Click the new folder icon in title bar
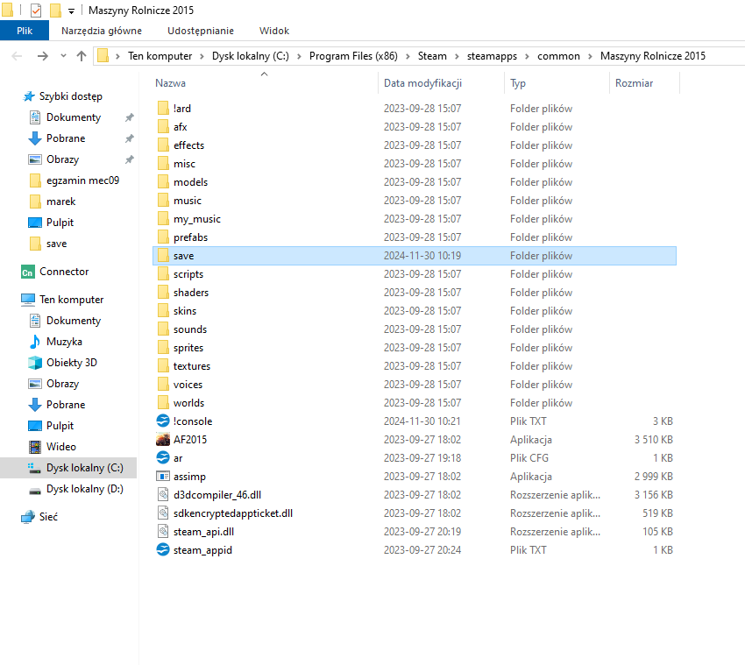Screen dimensions: 745x665 pyautogui.click(x=55, y=10)
